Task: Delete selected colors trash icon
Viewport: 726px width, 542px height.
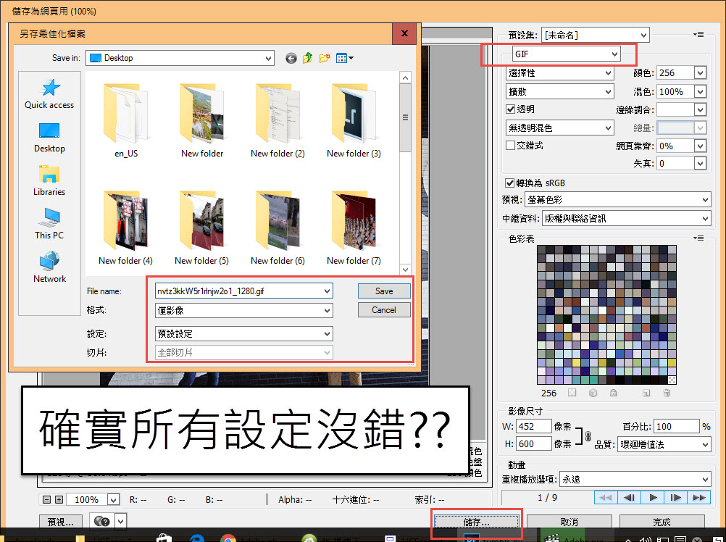Action: point(667,393)
